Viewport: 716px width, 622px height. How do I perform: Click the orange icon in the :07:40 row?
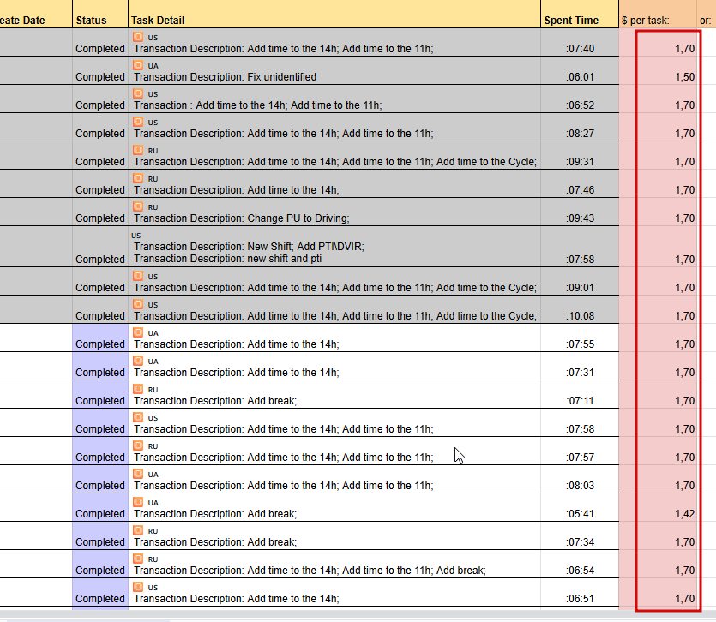click(138, 37)
